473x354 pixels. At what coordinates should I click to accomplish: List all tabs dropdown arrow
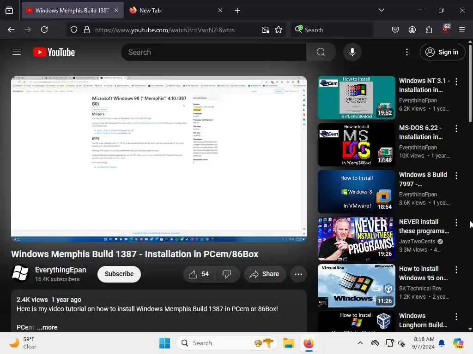point(382,10)
